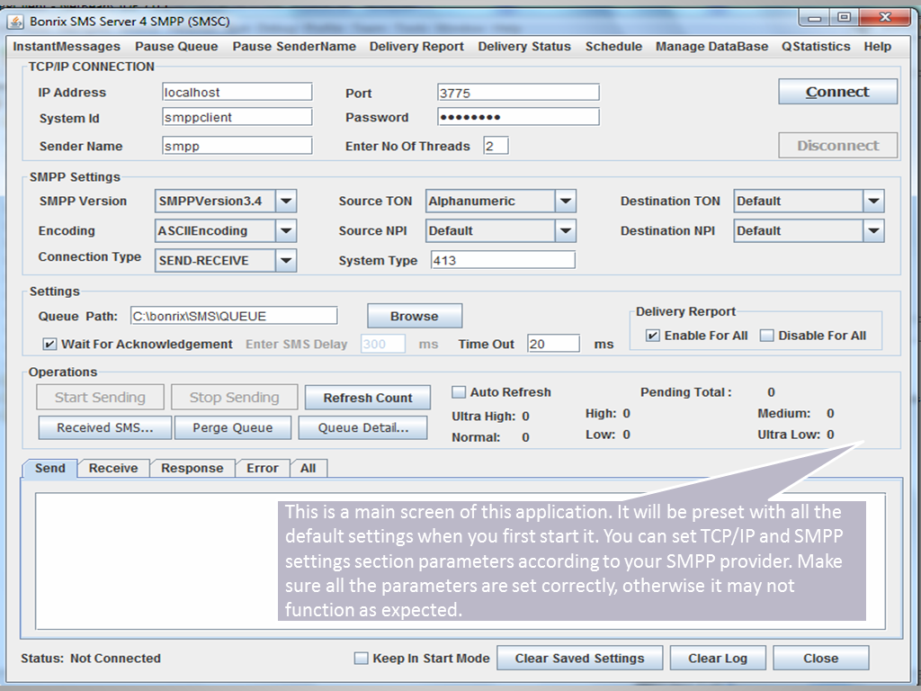This screenshot has width=921, height=691.
Task: Click the Queue Path input field
Action: tap(234, 316)
